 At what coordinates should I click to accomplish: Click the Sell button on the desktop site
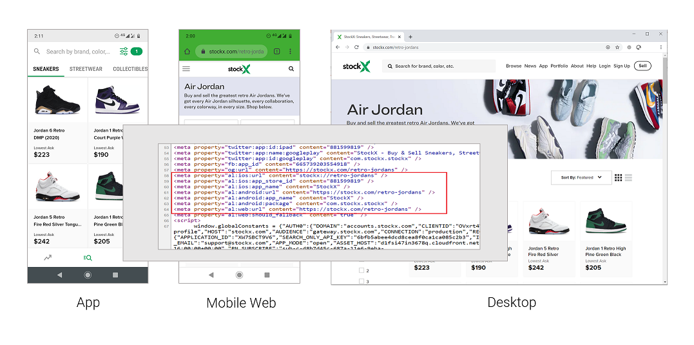coord(642,66)
